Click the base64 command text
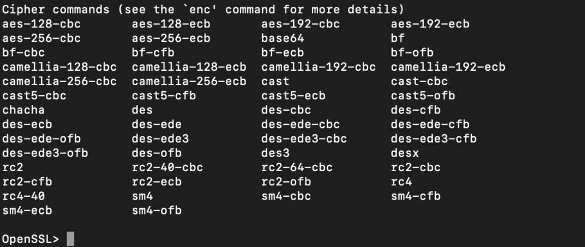 283,39
